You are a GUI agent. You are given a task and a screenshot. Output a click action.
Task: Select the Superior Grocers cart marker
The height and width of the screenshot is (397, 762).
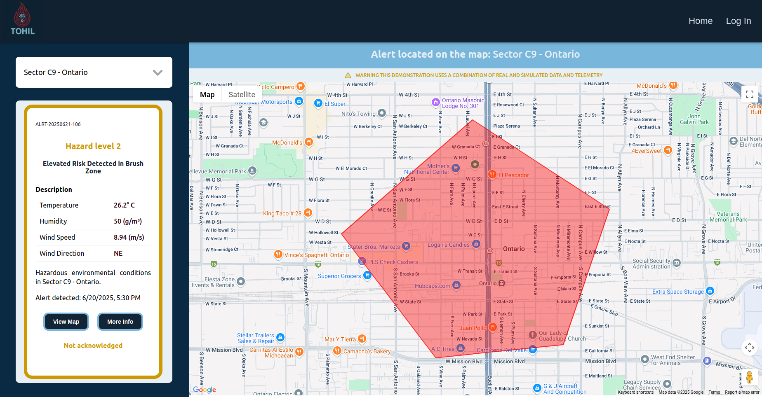point(367,275)
